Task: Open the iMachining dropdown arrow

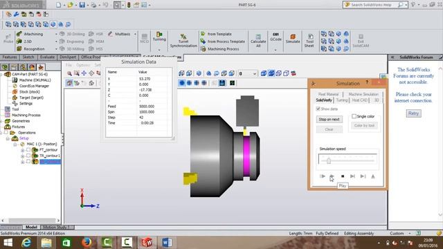Action: coord(56,34)
